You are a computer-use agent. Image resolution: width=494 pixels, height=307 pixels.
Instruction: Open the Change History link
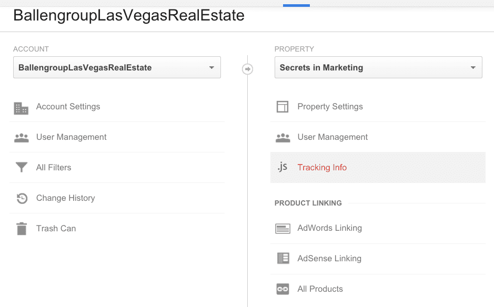pos(66,198)
